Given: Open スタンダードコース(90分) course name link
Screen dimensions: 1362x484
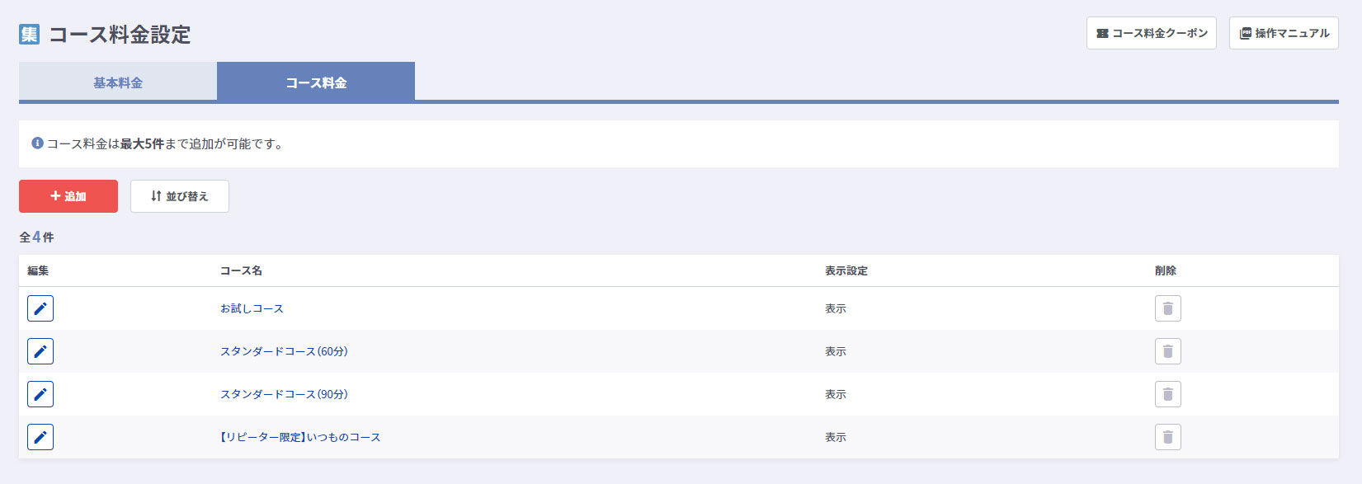Looking at the screenshot, I should (x=284, y=394).
